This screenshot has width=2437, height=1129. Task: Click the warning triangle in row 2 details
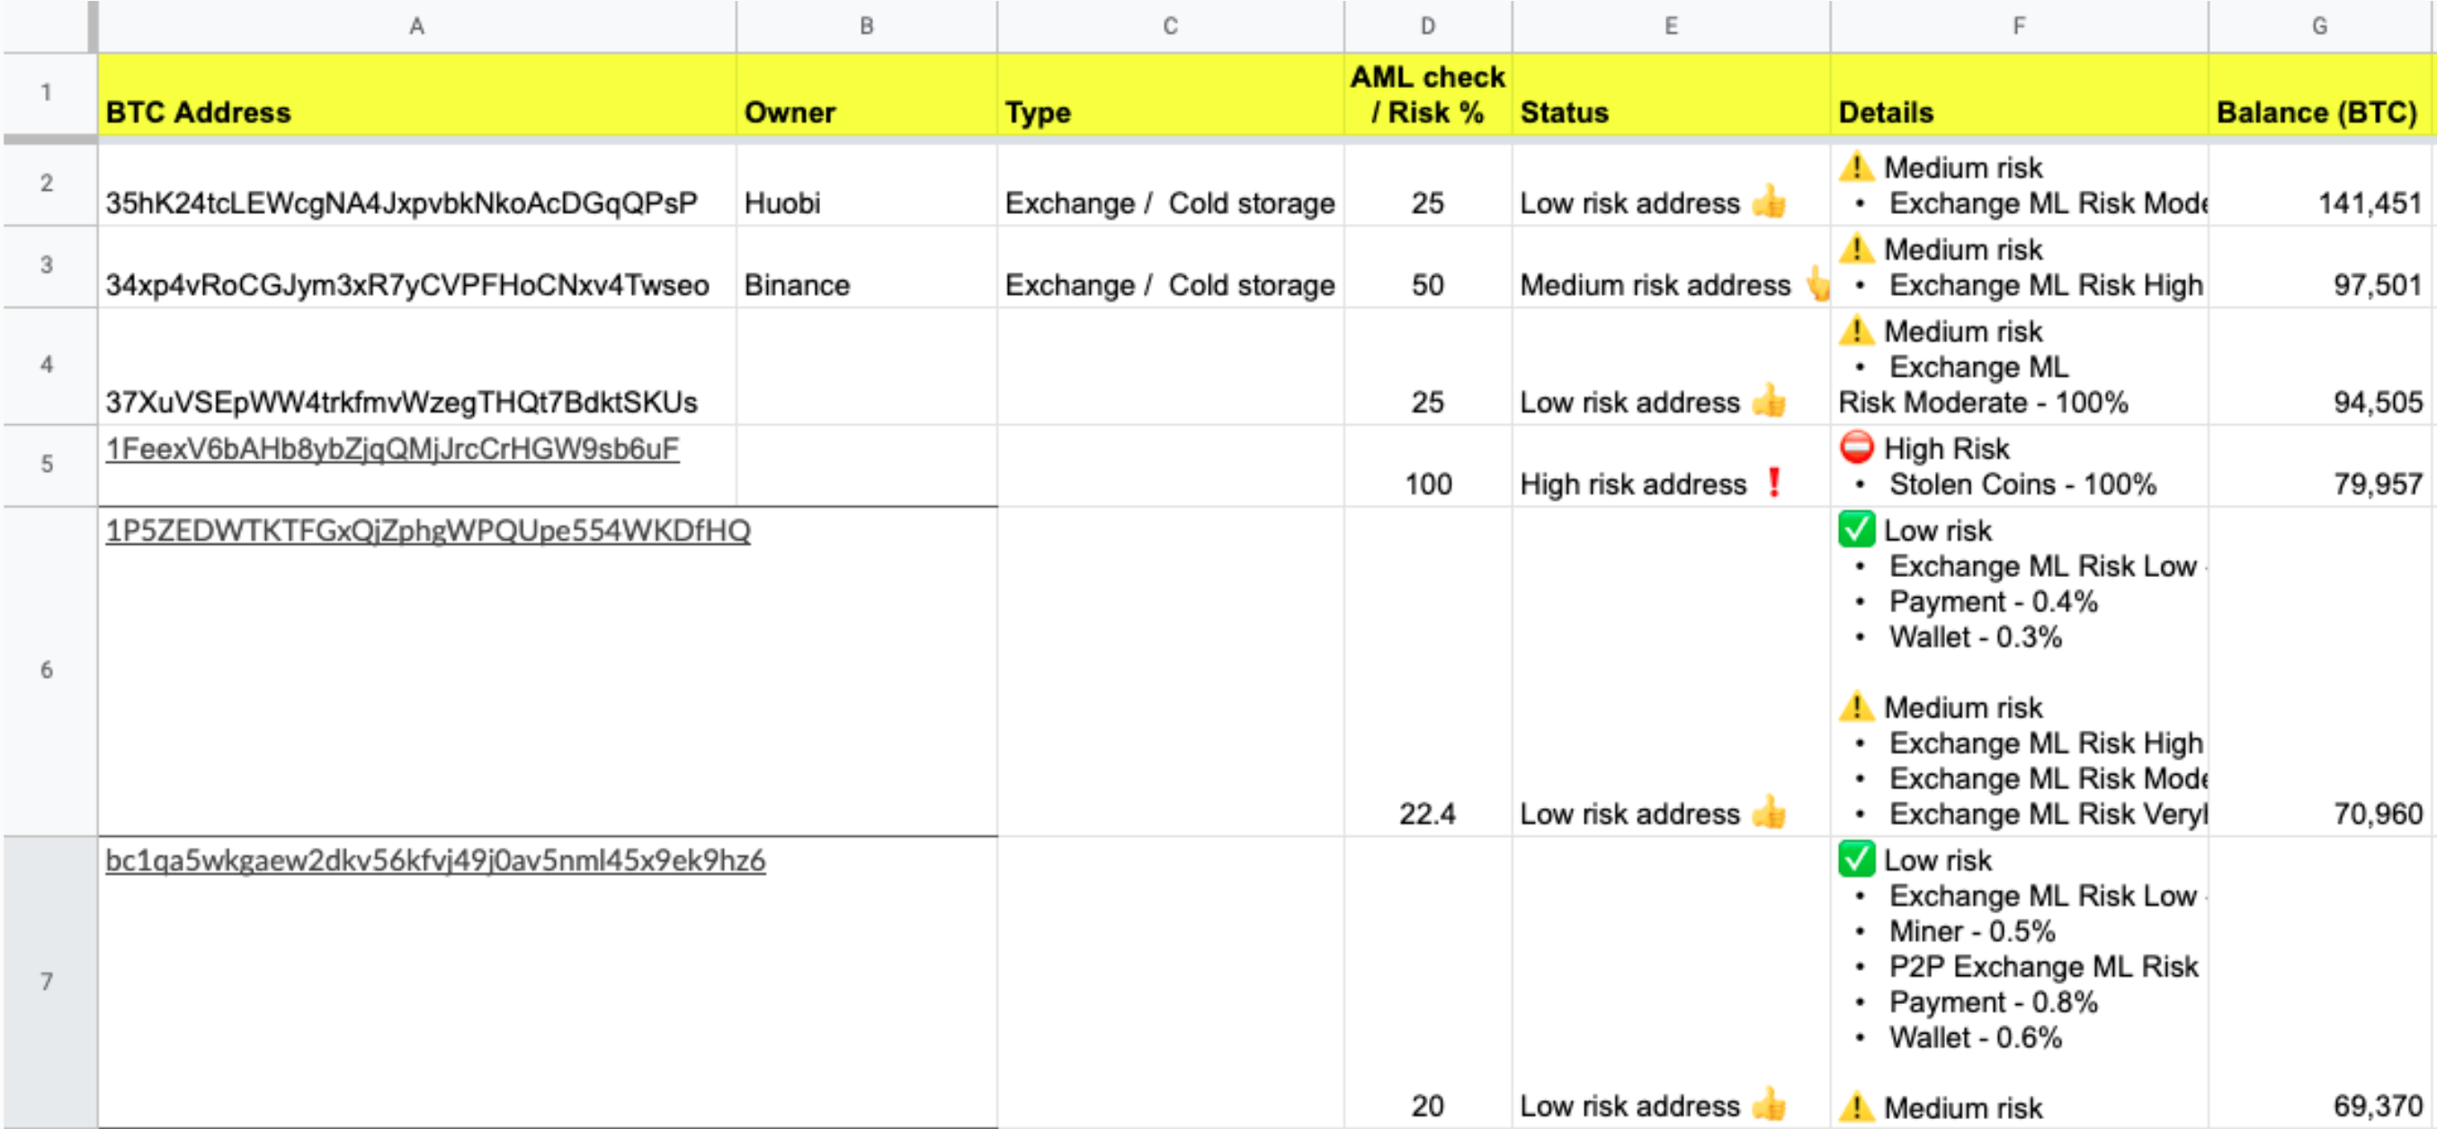pyautogui.click(x=1856, y=167)
